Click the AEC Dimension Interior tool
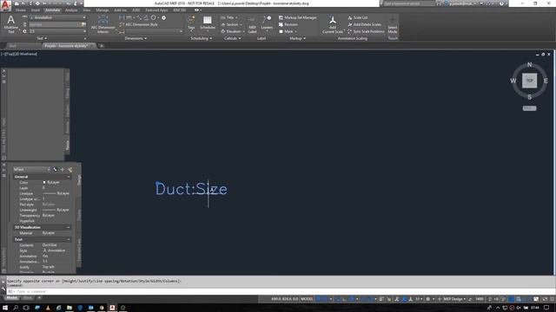Image resolution: width=556 pixels, height=312 pixels. [103, 24]
